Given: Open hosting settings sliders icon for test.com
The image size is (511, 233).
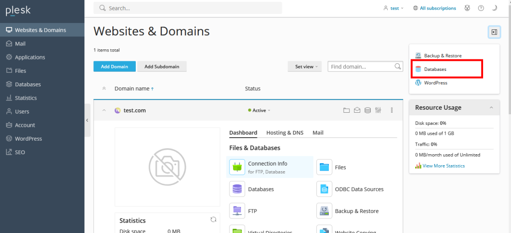Looking at the screenshot, I should [378, 110].
